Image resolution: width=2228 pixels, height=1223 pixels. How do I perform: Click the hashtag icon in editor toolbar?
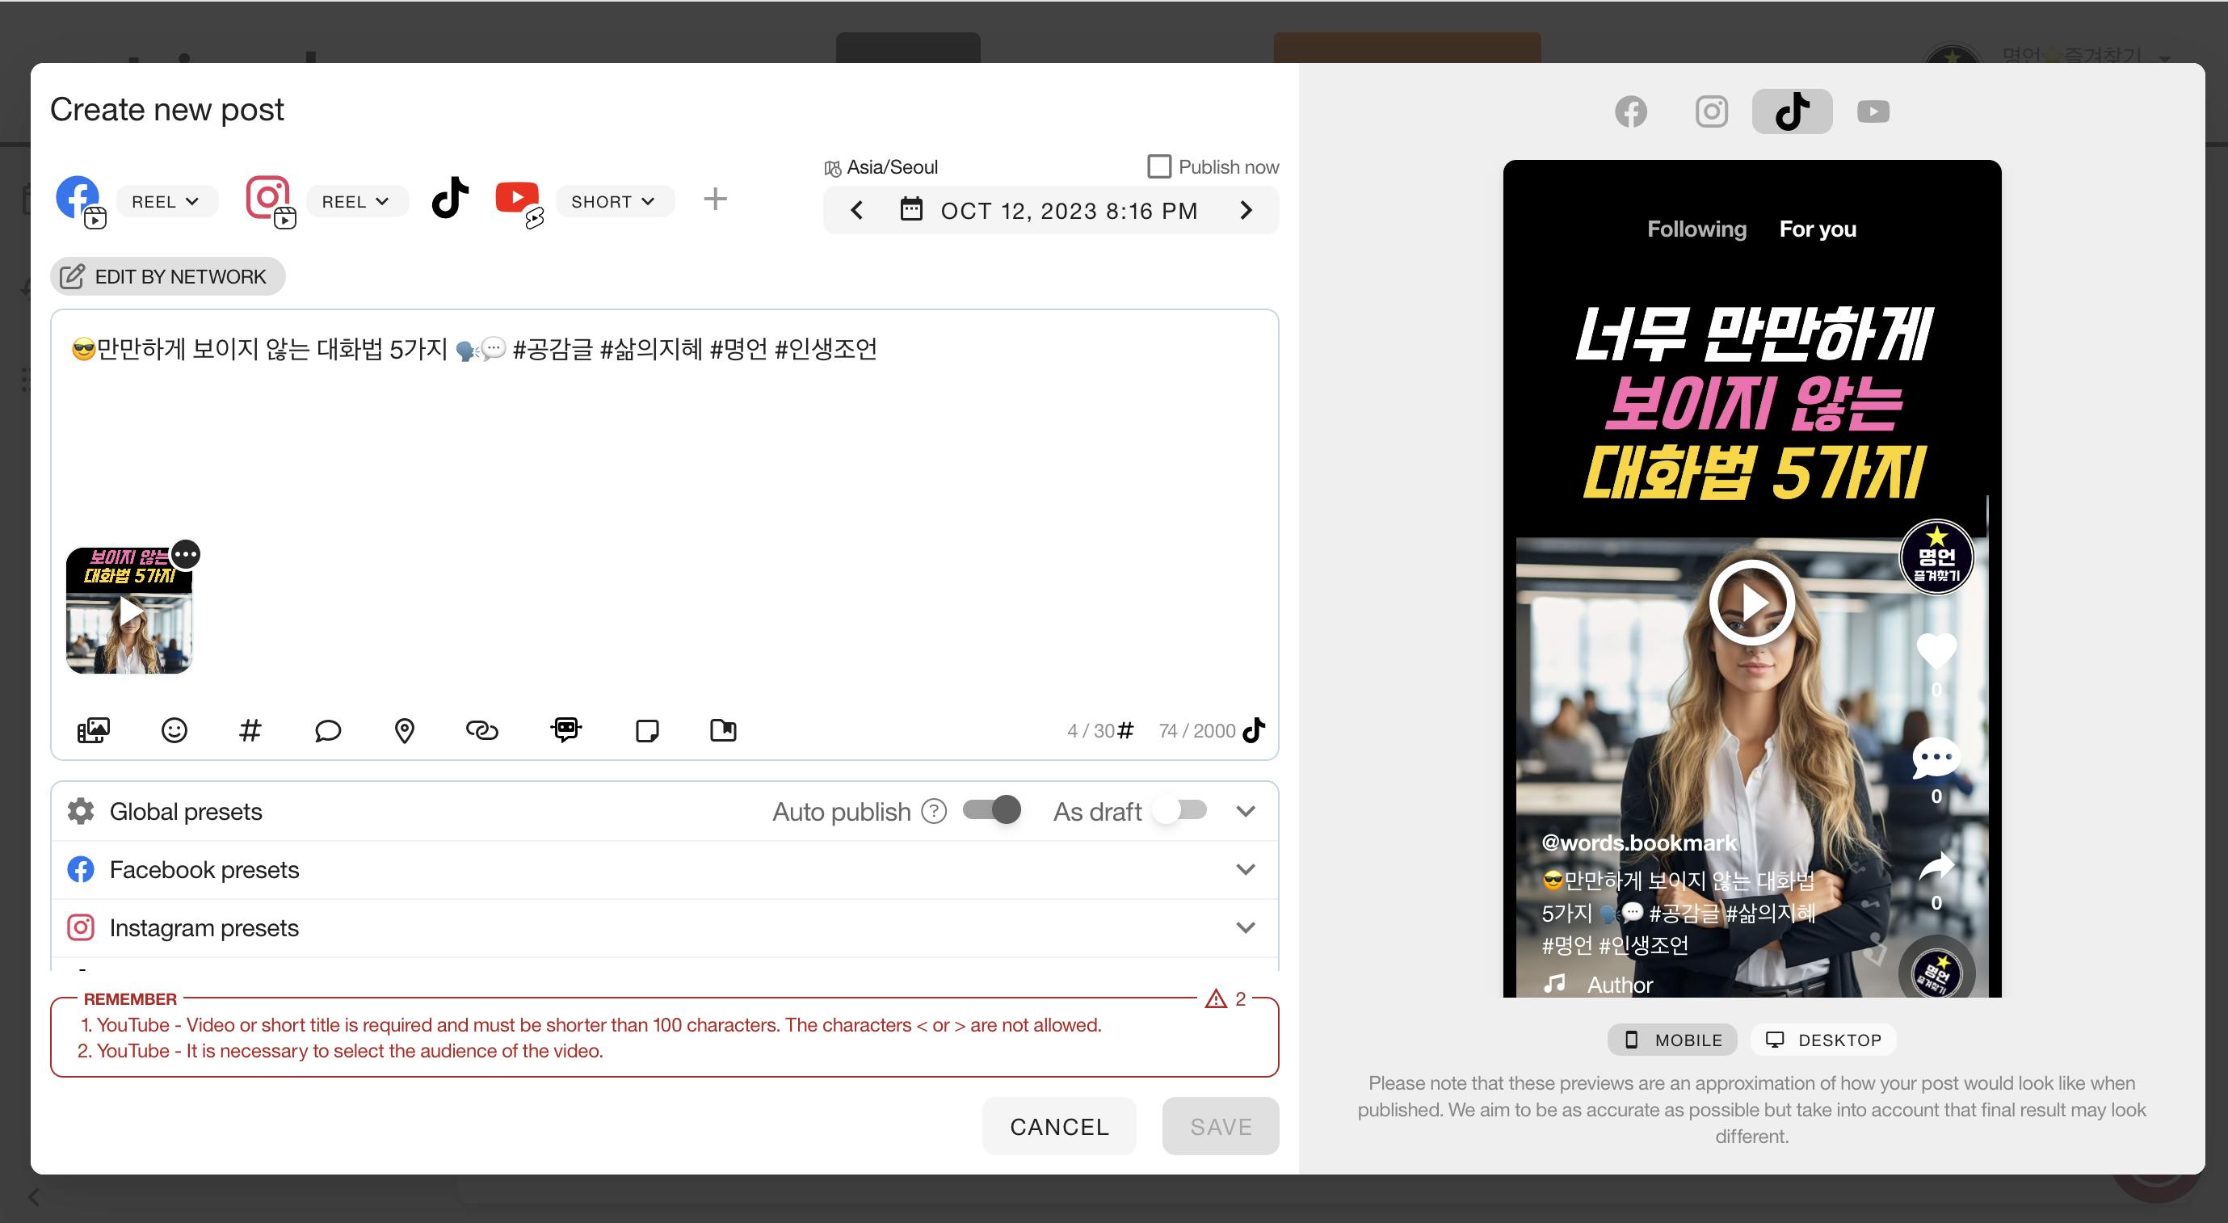point(250,731)
